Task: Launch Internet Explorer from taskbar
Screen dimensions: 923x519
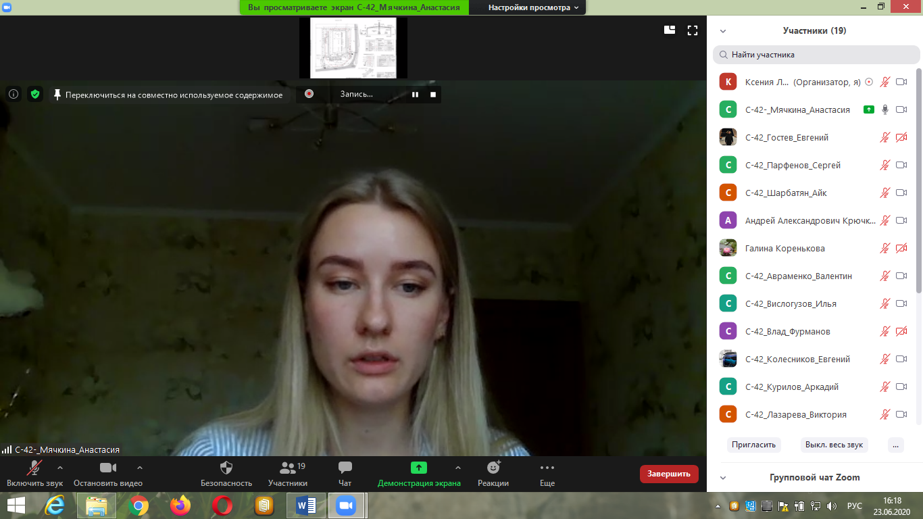Action: (x=55, y=505)
